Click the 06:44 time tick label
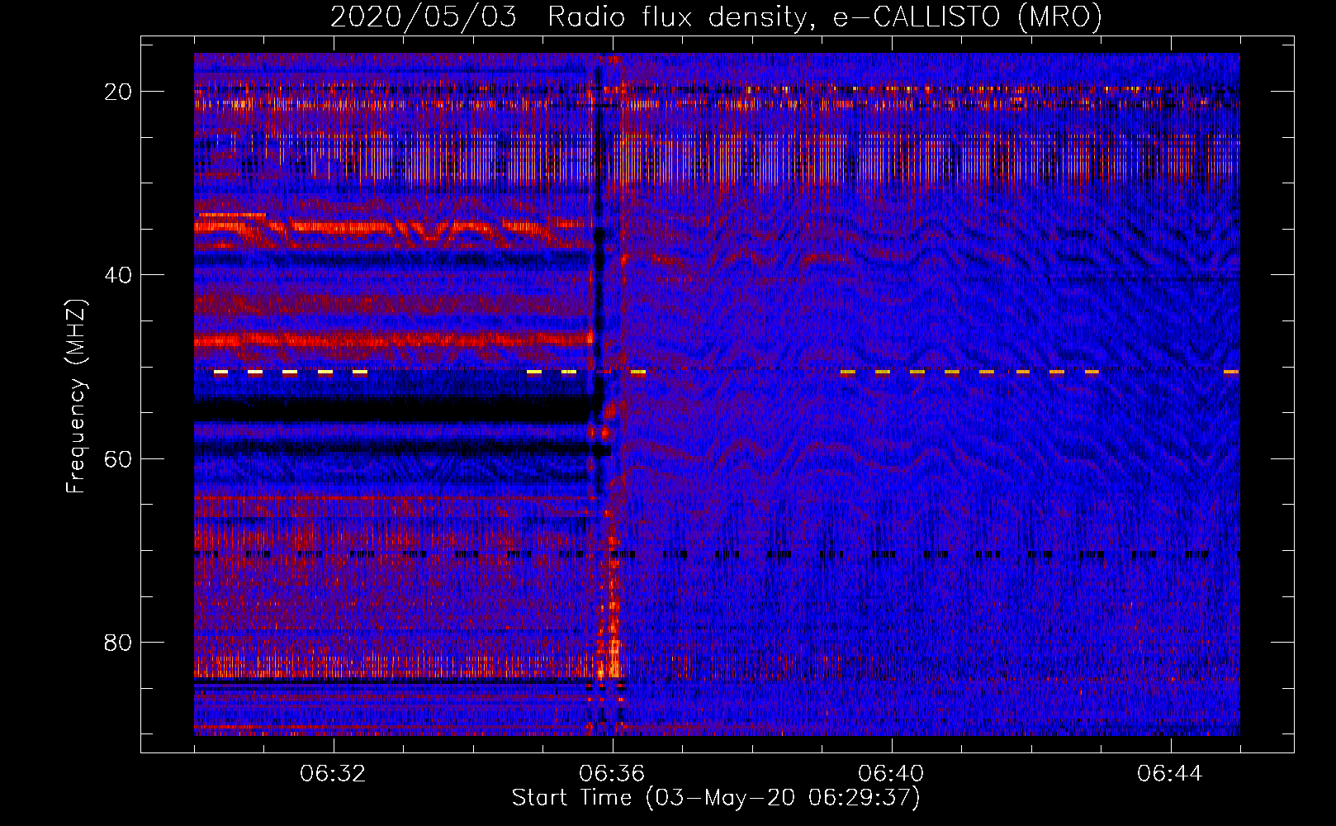 [1170, 774]
